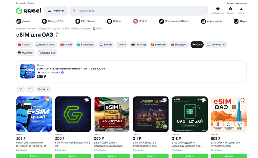Open Русский · Рубли language selector
258x158 pixels.
click(25, 3)
